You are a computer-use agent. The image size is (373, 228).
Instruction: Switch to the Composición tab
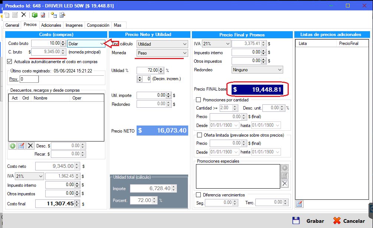tap(98, 25)
